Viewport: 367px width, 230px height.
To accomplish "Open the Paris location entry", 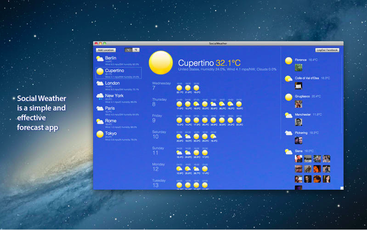I will coord(119,111).
